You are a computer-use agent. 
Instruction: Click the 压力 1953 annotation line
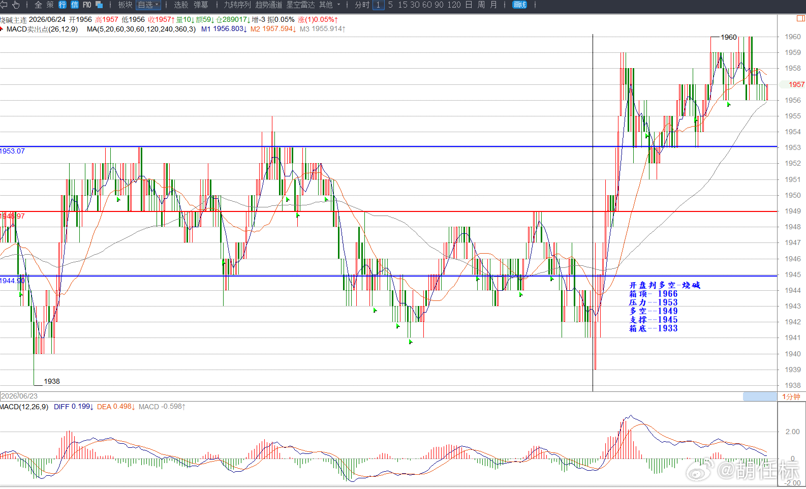(x=654, y=302)
